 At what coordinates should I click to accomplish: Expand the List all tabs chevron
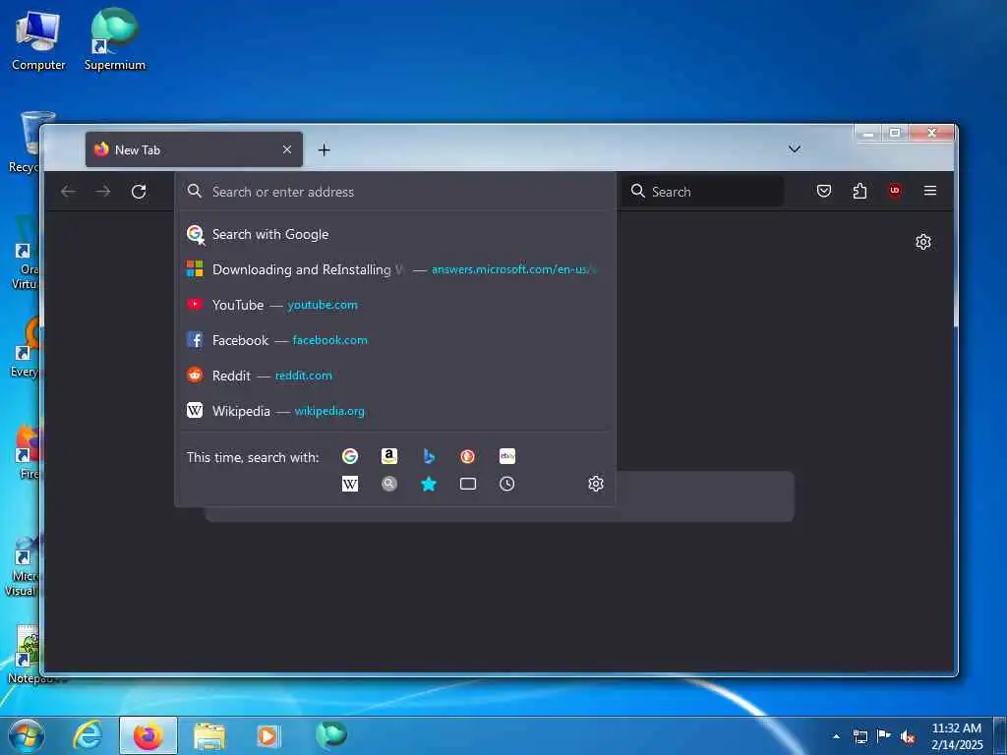click(795, 149)
